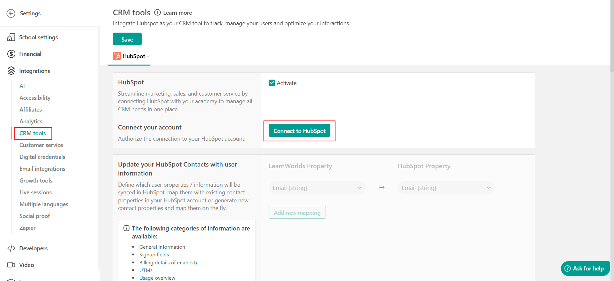Image resolution: width=614 pixels, height=281 pixels.
Task: Open Analytics integrations
Action: pos(31,121)
